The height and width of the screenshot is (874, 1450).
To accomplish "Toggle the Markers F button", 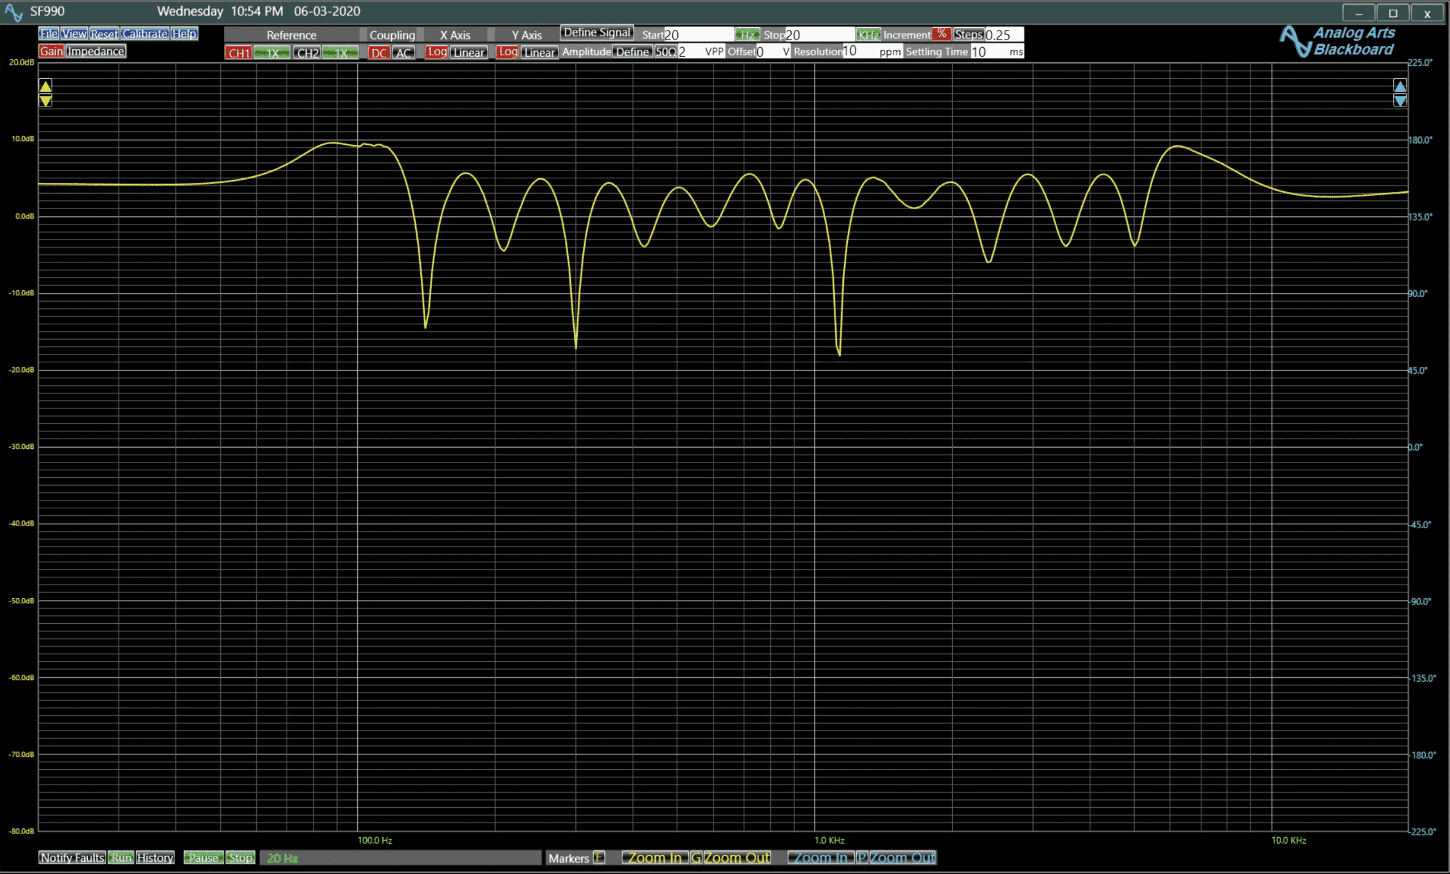I will point(599,858).
